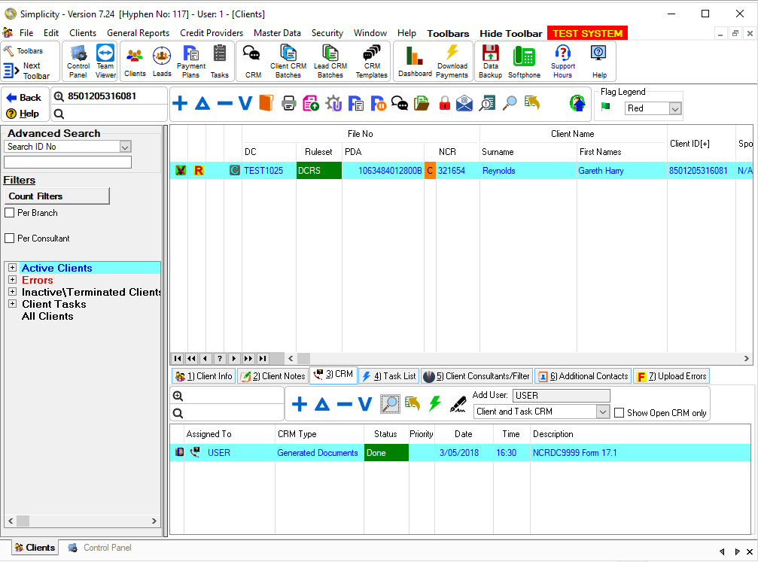Expand the Active Clients tree node
The width and height of the screenshot is (758, 562).
(x=12, y=268)
